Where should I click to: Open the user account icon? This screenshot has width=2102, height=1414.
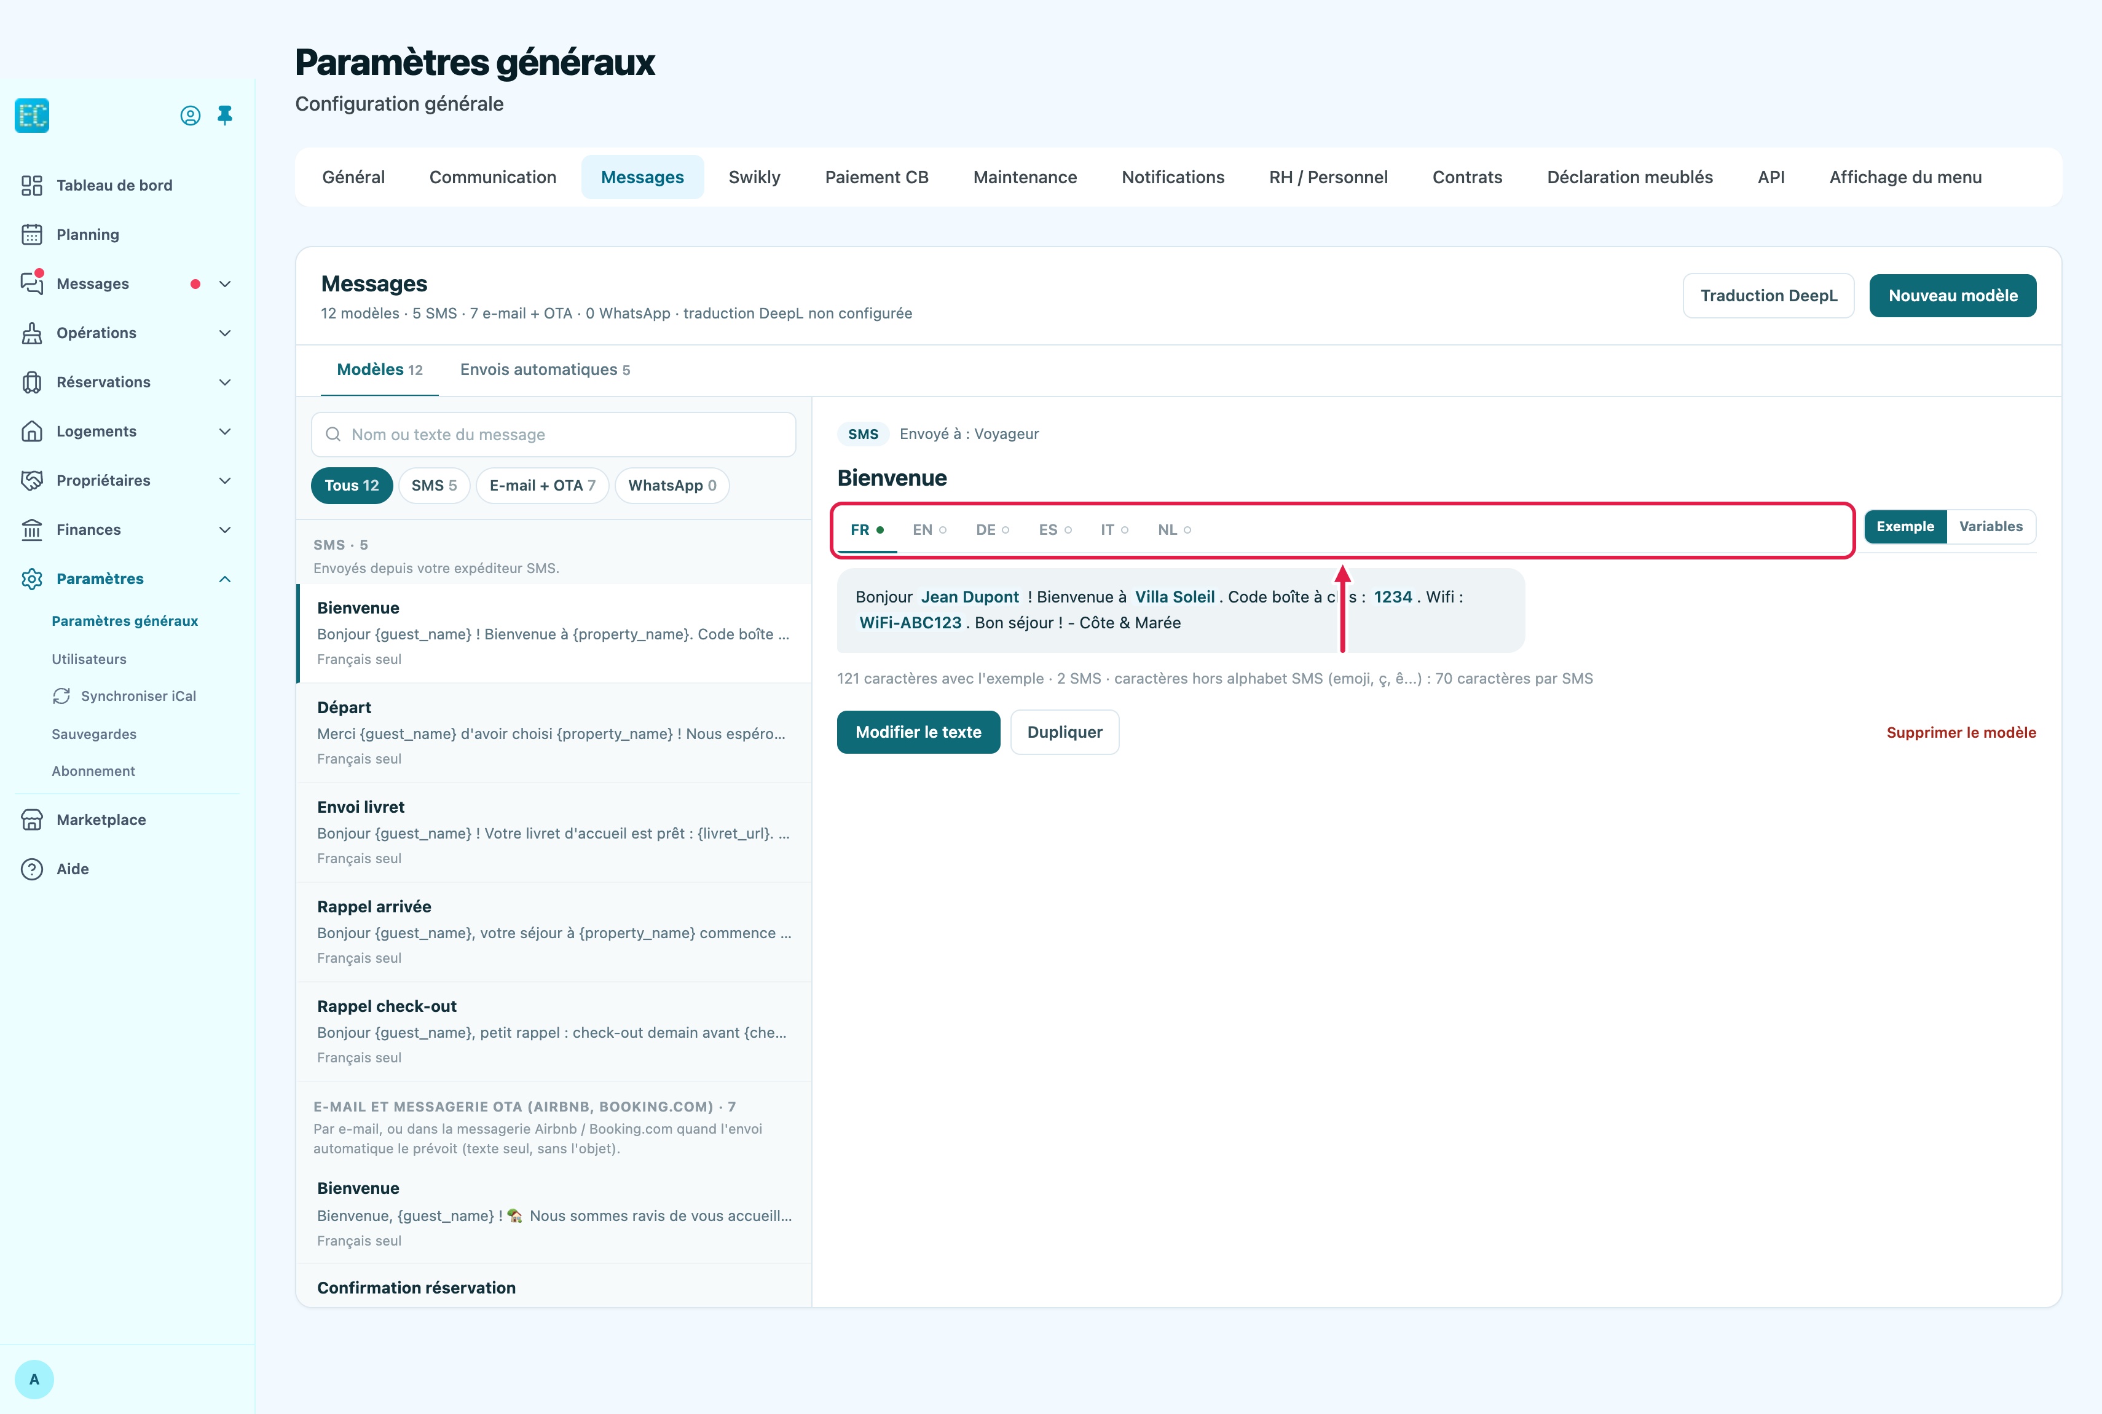click(190, 116)
